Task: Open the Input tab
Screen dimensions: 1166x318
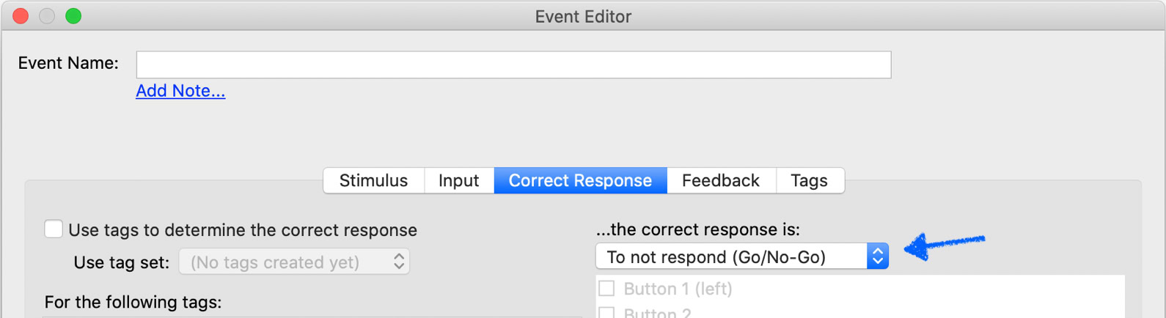Action: [458, 181]
